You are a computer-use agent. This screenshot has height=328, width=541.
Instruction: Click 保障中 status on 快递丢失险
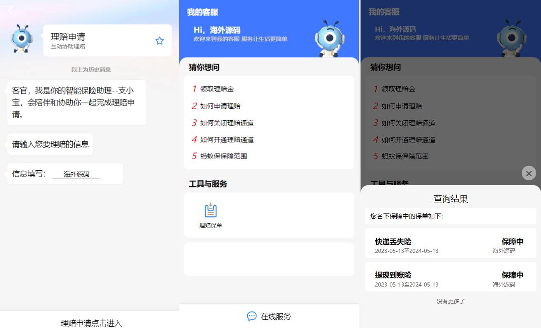(512, 242)
